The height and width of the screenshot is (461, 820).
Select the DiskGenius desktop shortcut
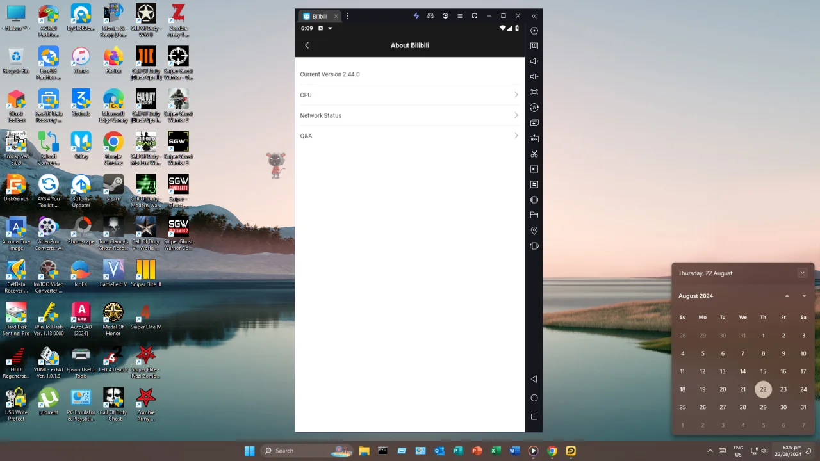tap(16, 188)
